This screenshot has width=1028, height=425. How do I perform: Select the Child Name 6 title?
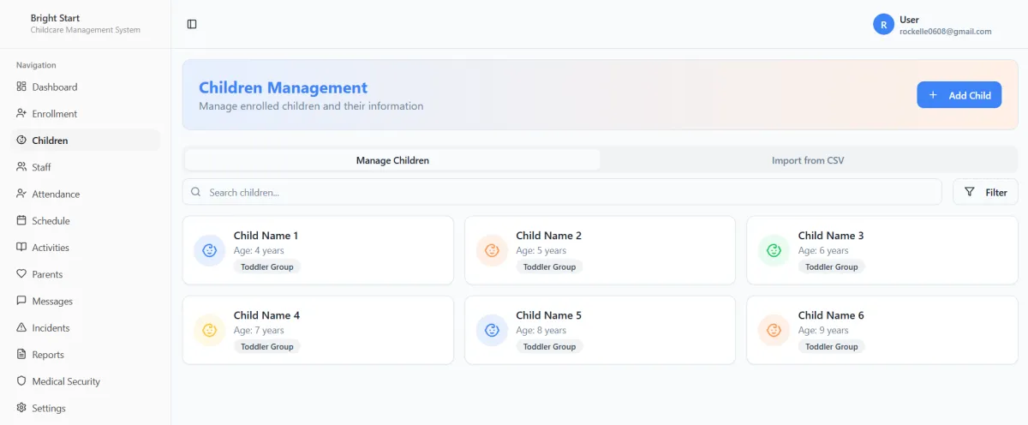[x=831, y=315]
